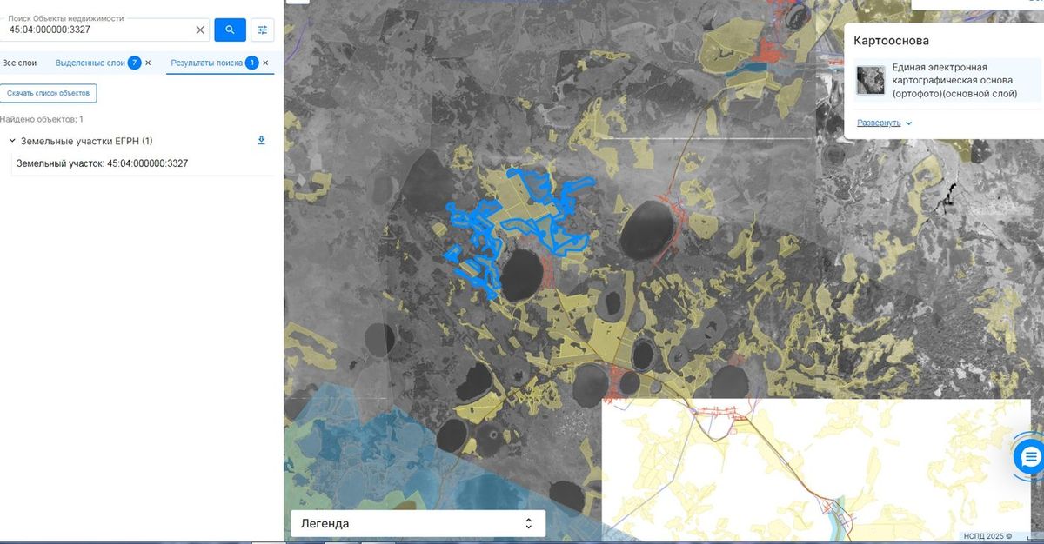Close the Результаты поиска tab
The width and height of the screenshot is (1044, 544).
point(265,63)
